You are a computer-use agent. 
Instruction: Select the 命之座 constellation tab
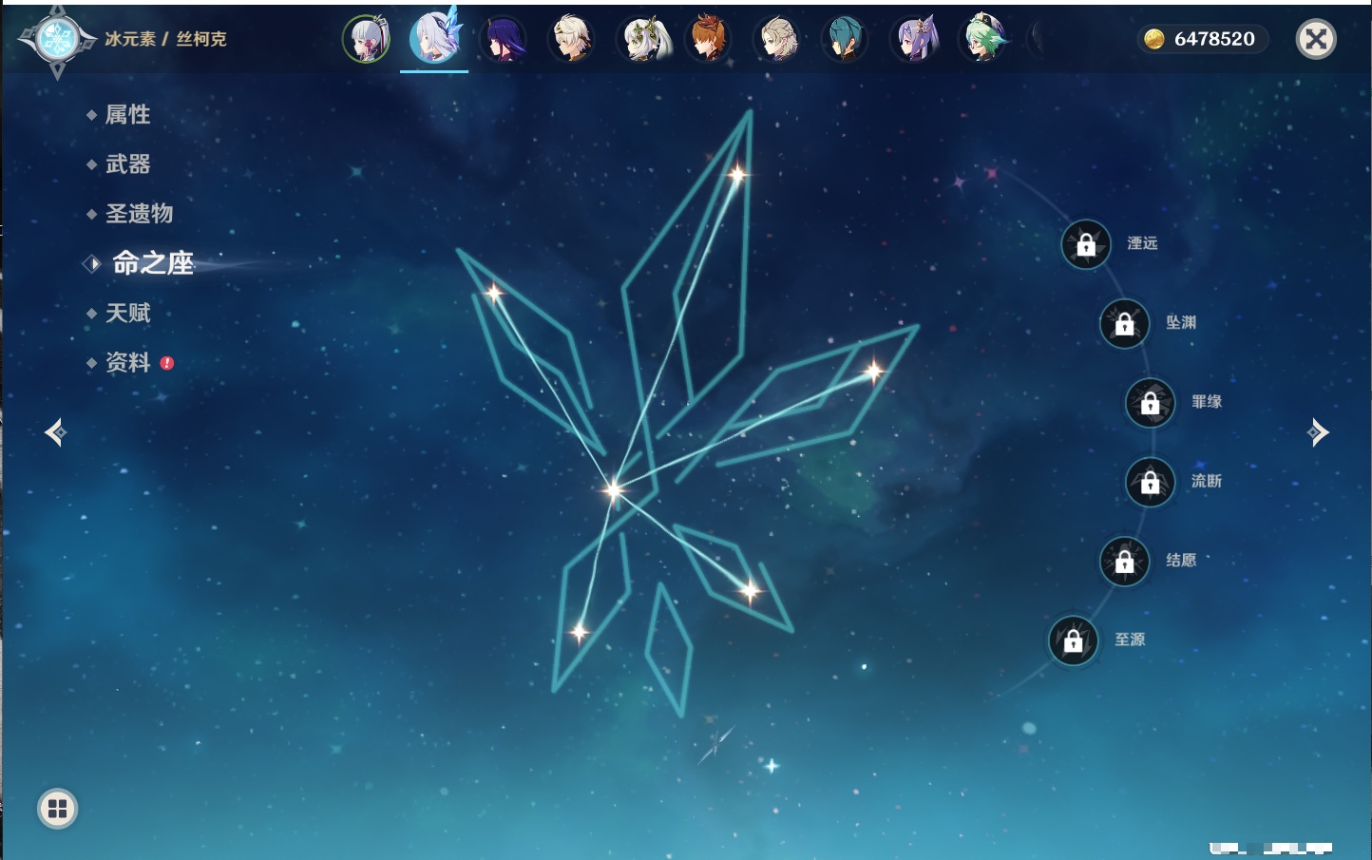tap(152, 263)
